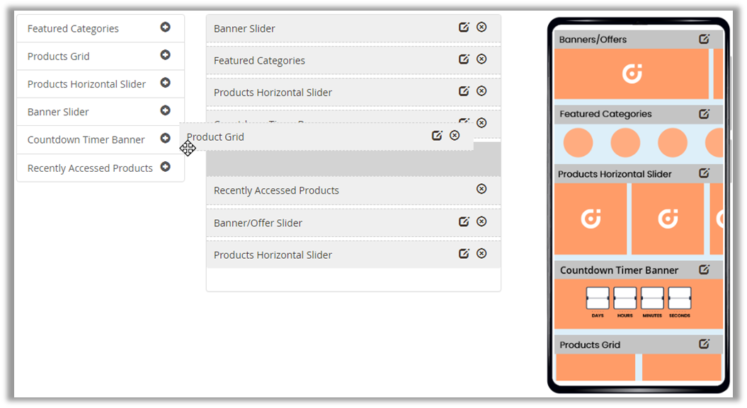Select the Recently Accessed Products layout row
The image size is (747, 408).
click(x=276, y=190)
